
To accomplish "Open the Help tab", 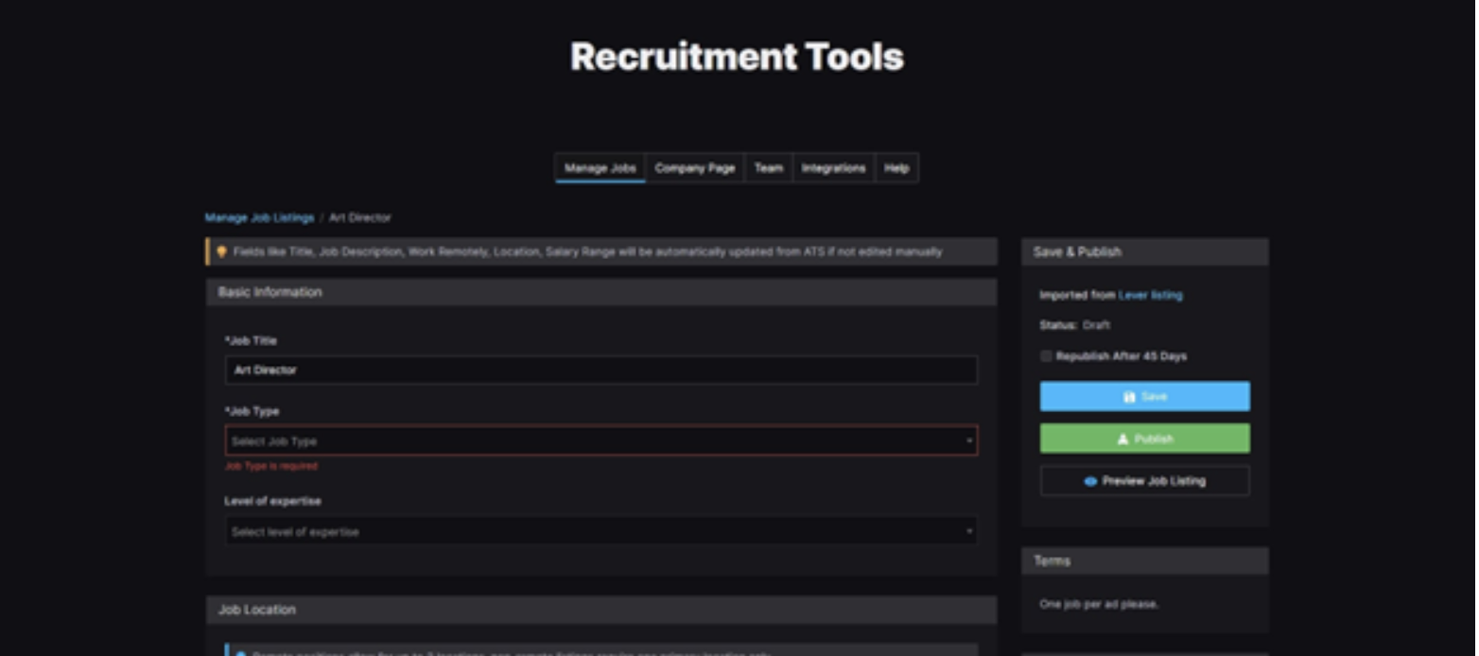I will (896, 168).
